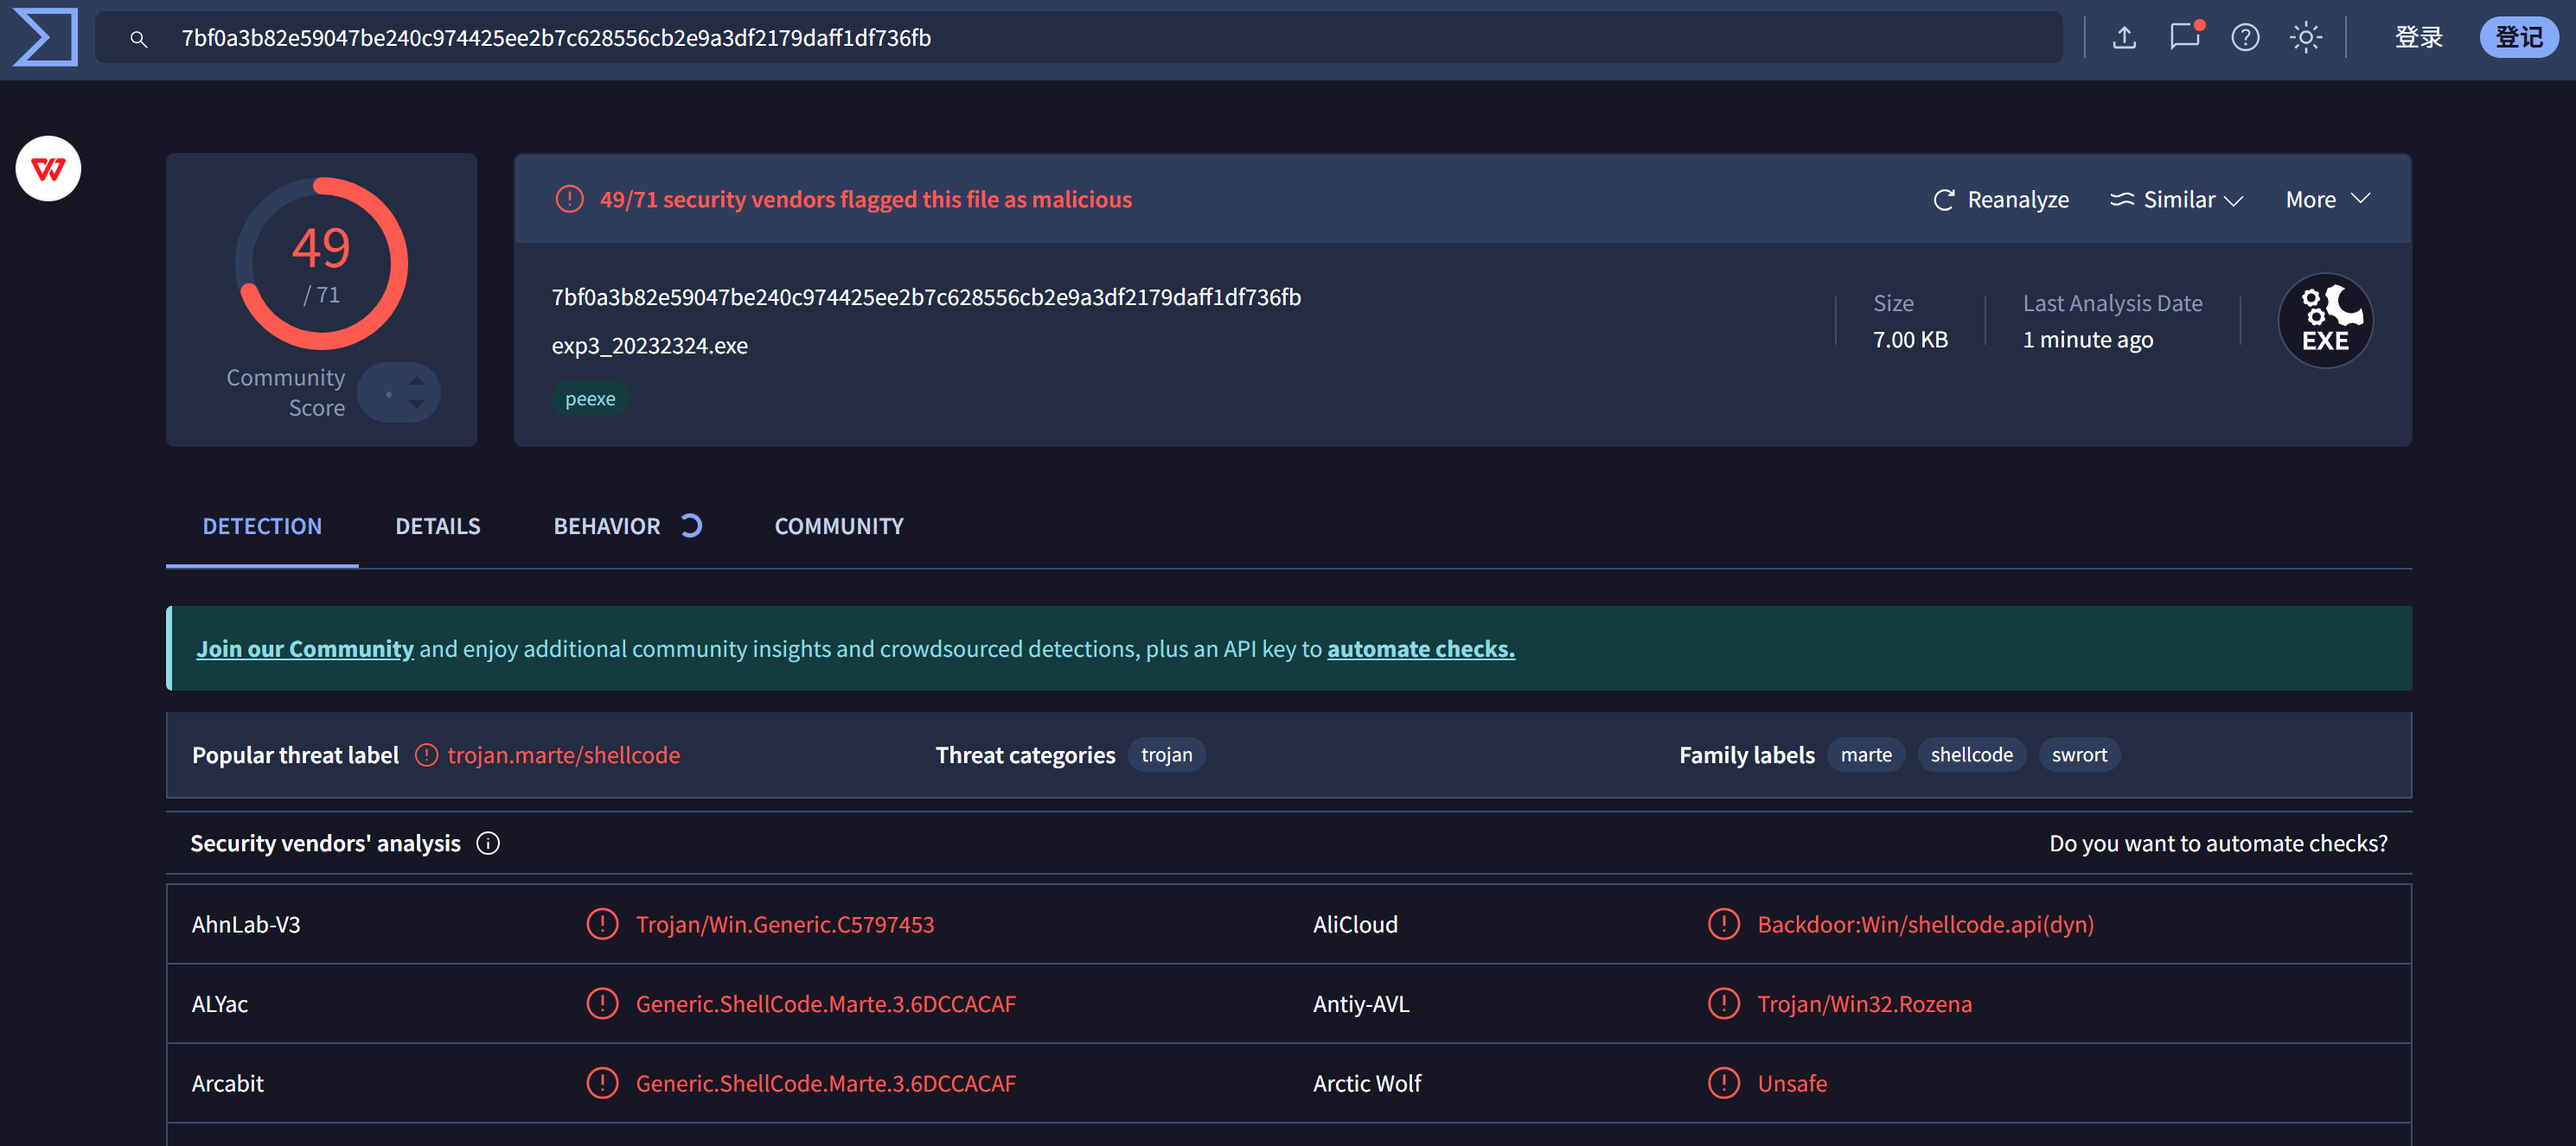Click the info icon beside Security vendors' analysis

tap(488, 844)
